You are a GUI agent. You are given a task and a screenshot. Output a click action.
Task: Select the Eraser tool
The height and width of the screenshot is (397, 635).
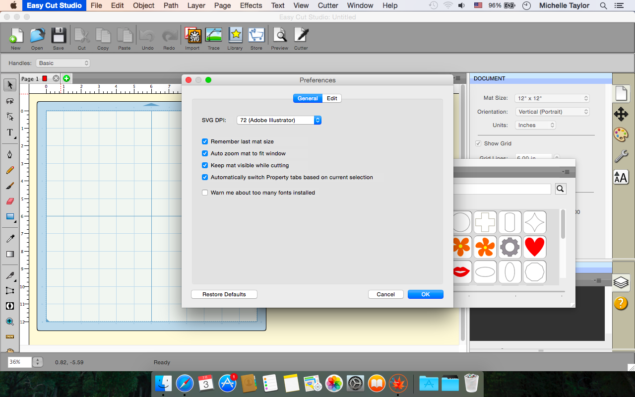(x=9, y=201)
